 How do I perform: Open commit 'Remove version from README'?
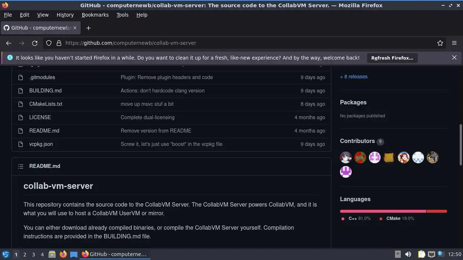pos(156,131)
